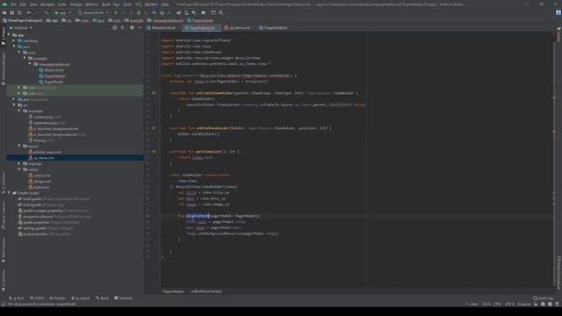The height and width of the screenshot is (316, 562).
Task: Click the UTF-8 encoding status bar entry
Action: pyautogui.click(x=509, y=304)
